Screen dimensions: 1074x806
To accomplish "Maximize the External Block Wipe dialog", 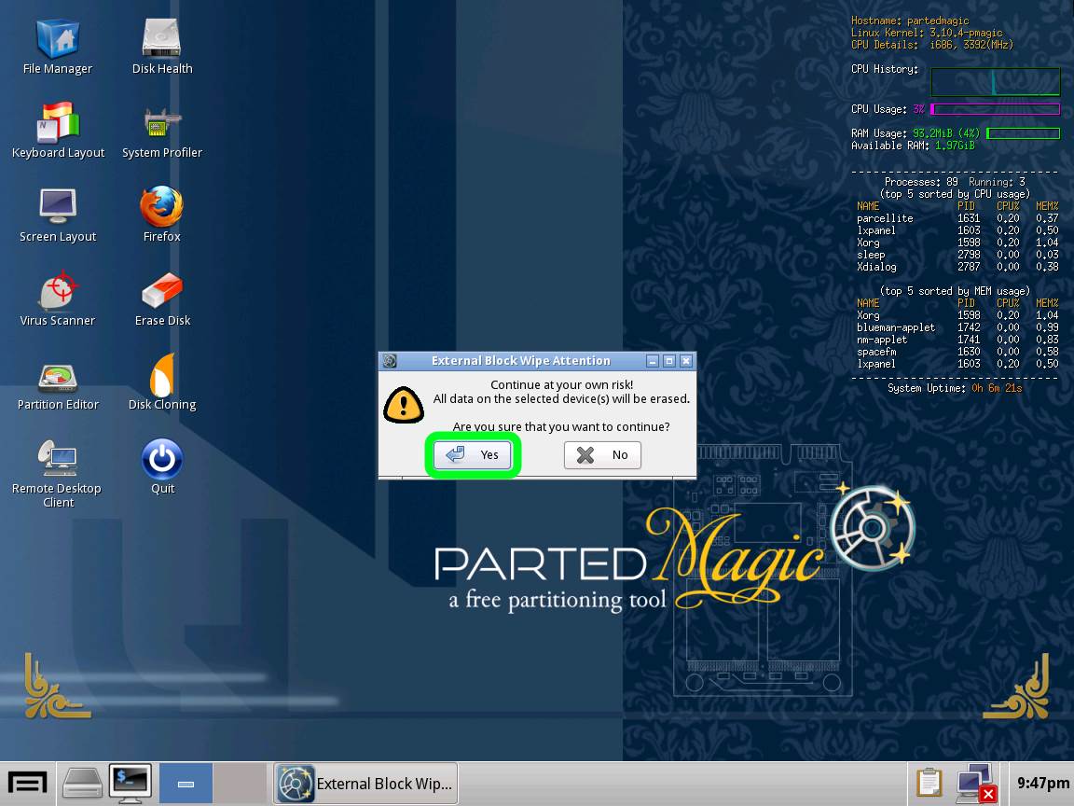I will point(669,360).
